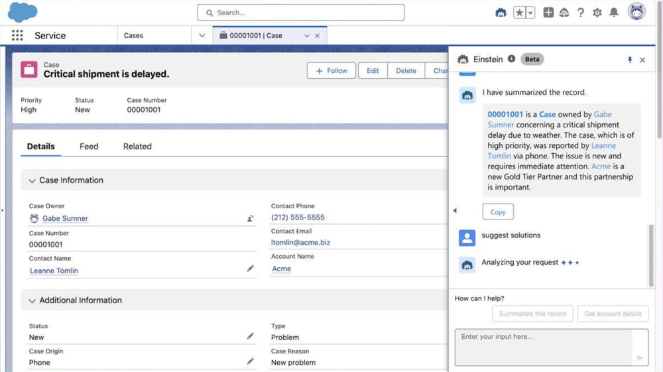Click the Beta badge in Einstein header
Viewport: 663px width, 372px height.
[x=532, y=59]
